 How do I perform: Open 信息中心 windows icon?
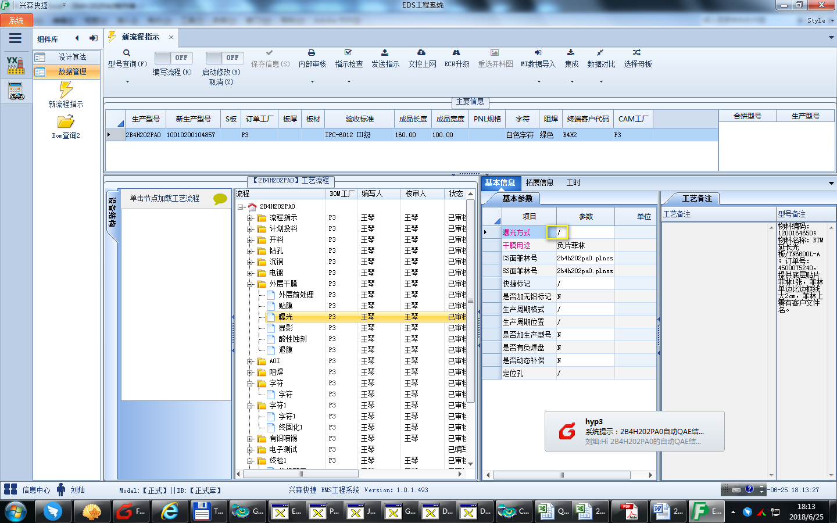(10, 489)
